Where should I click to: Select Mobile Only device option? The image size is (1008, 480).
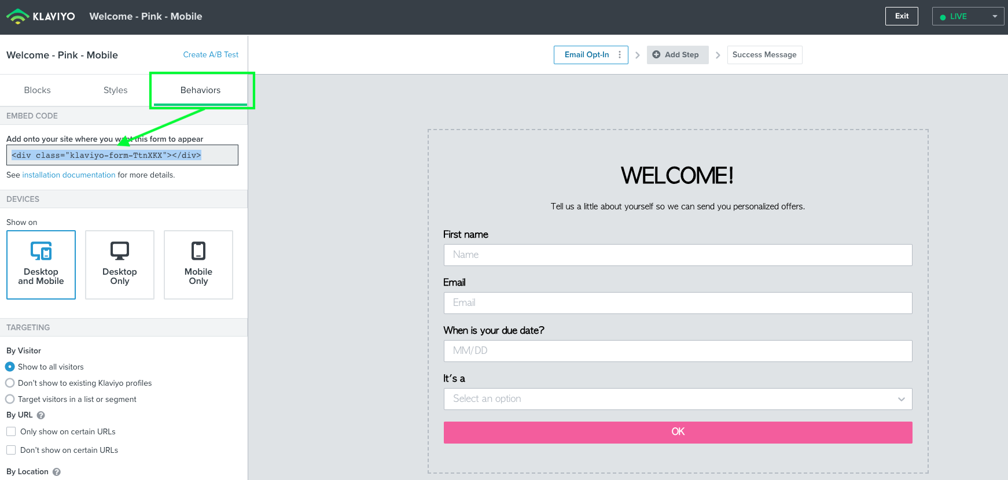(198, 265)
